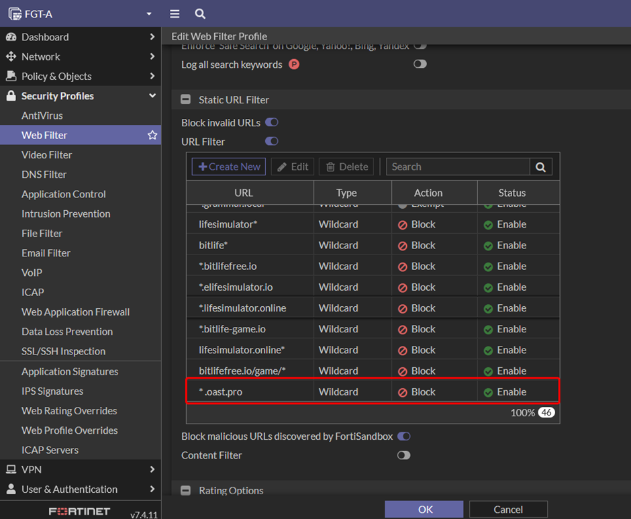Click the search magnifier in URL filter table
This screenshot has width=631, height=519.
pos(541,167)
